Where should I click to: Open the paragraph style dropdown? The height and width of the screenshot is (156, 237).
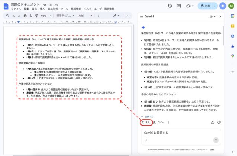click(65, 16)
